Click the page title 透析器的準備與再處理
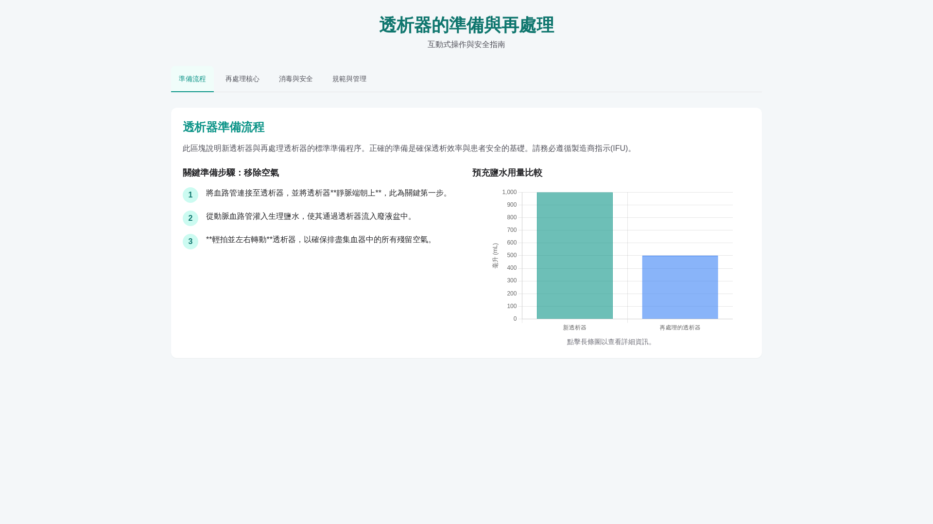This screenshot has height=524, width=933. 466,25
